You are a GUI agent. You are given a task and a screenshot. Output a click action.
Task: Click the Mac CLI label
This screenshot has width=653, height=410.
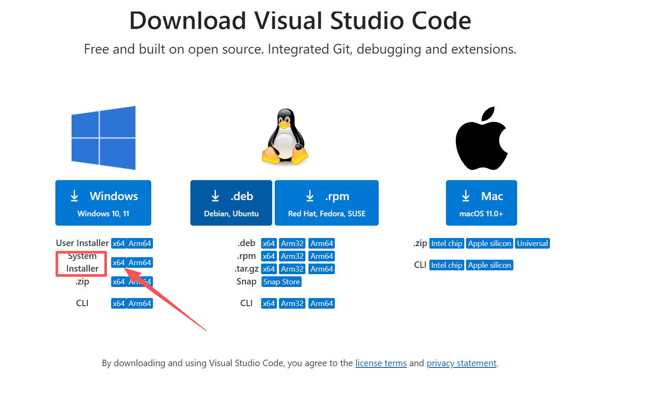coord(420,265)
